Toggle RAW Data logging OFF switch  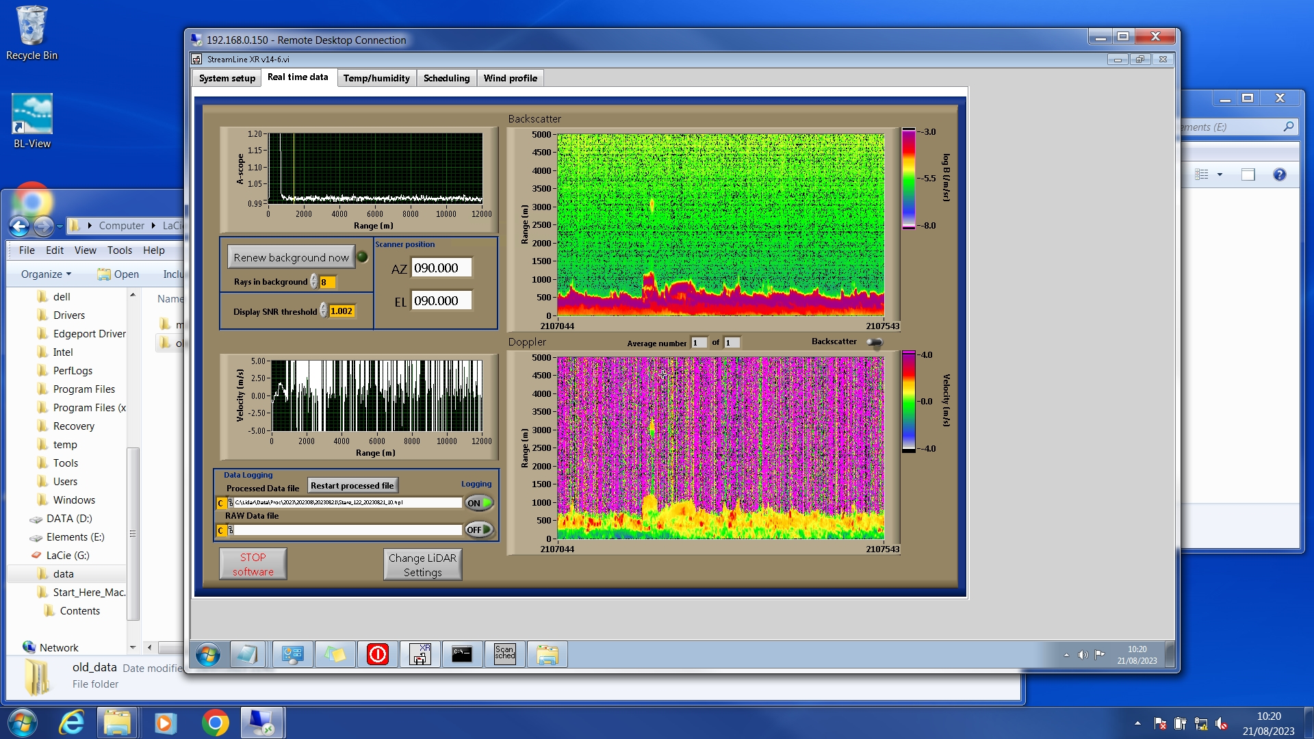pos(479,530)
